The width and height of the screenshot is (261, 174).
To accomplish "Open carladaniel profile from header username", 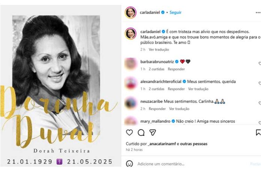I will [150, 12].
